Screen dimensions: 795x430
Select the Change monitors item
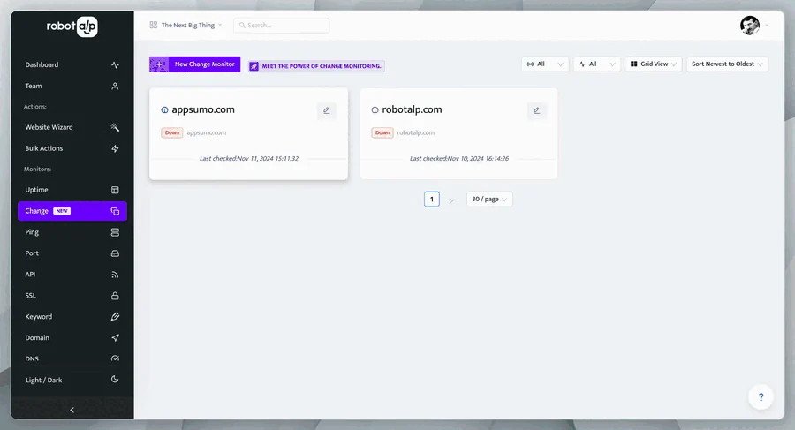pos(72,211)
